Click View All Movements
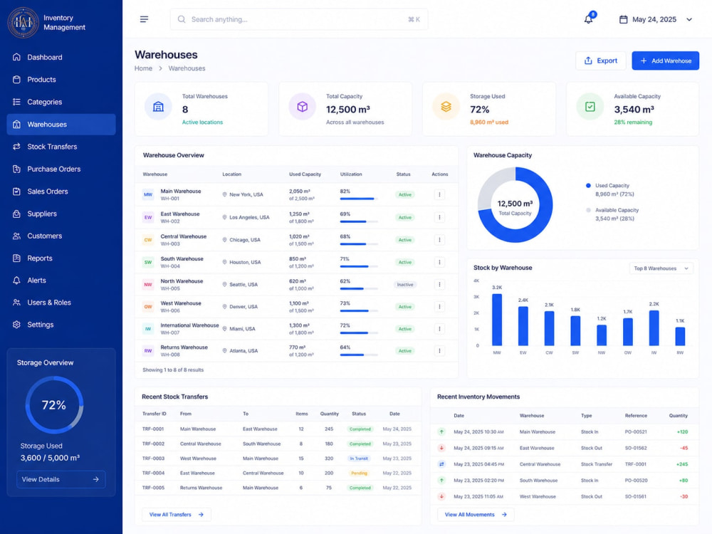712x534 pixels. (x=476, y=515)
